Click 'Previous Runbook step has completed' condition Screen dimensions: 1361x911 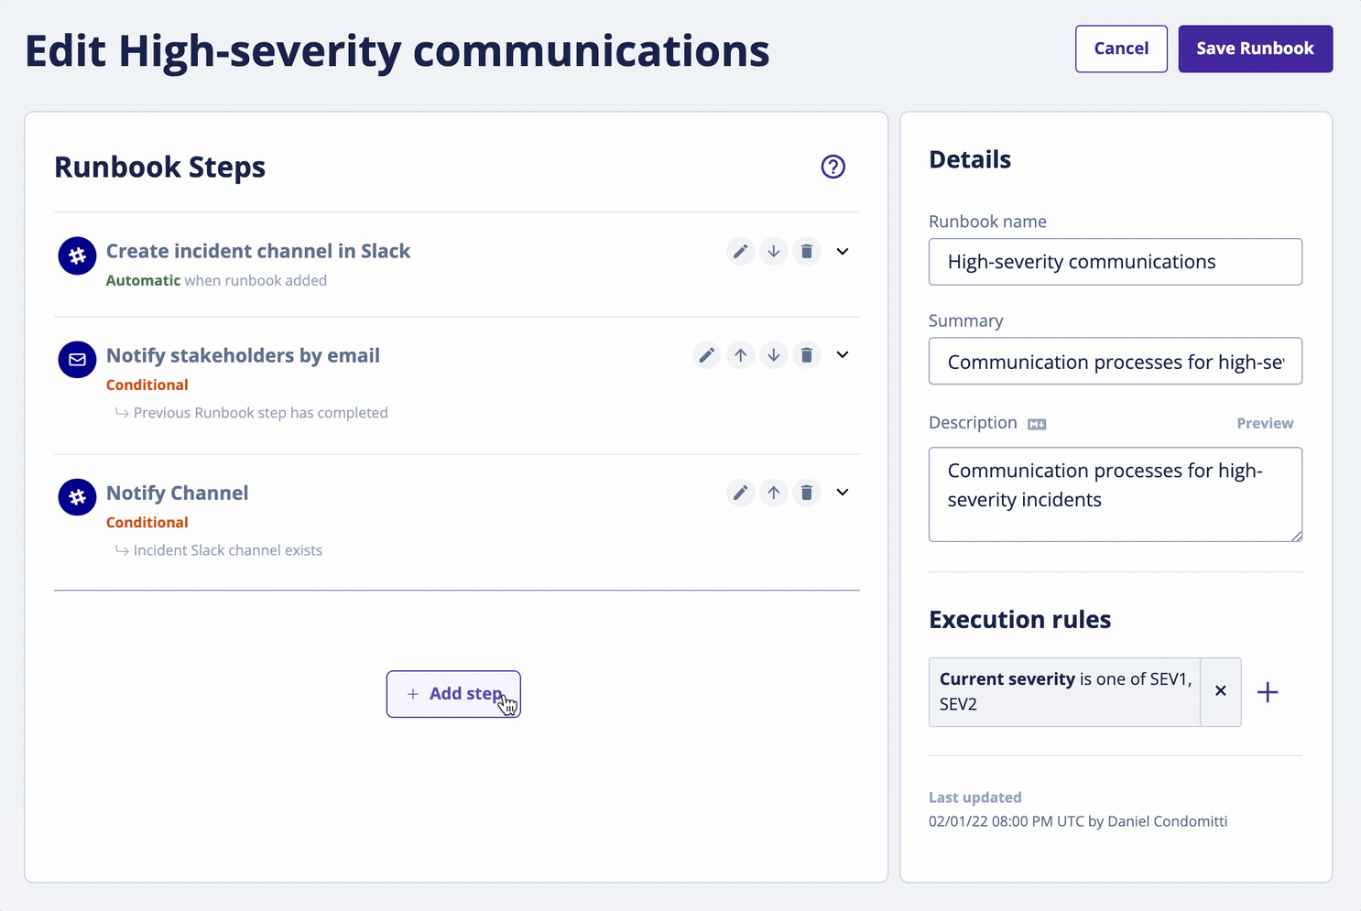pos(260,413)
